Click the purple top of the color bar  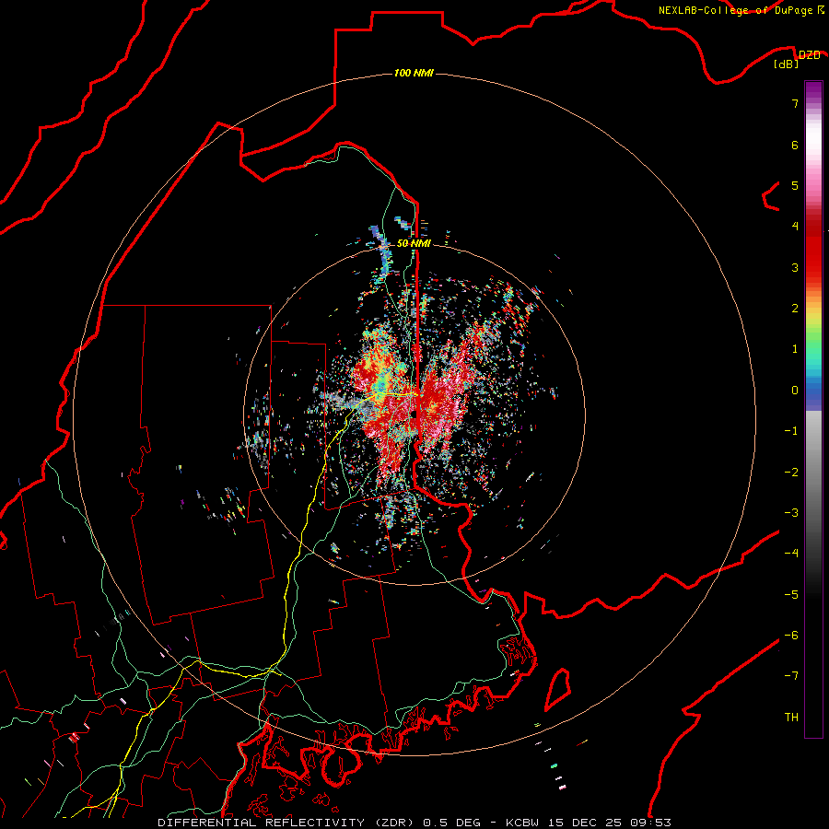point(813,90)
